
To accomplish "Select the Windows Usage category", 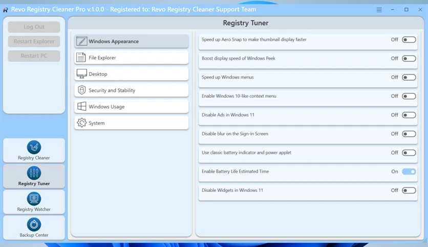I will click(x=131, y=106).
